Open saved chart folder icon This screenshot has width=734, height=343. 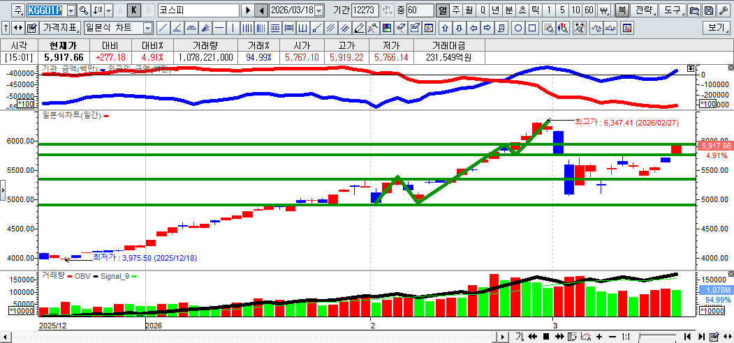(x=694, y=10)
